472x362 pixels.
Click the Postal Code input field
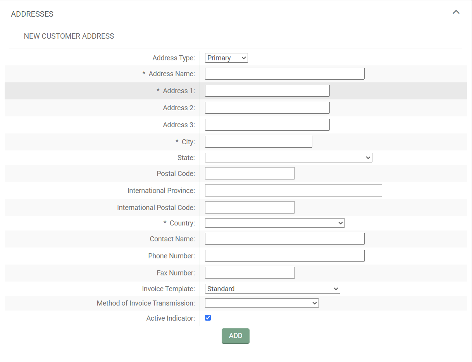250,173
